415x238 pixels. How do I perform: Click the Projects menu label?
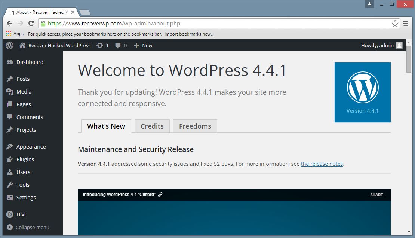click(26, 130)
